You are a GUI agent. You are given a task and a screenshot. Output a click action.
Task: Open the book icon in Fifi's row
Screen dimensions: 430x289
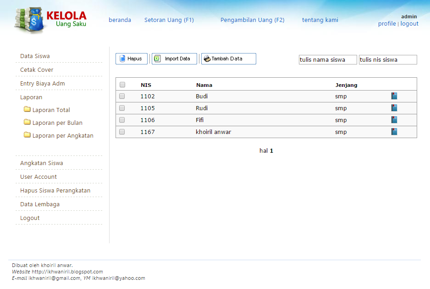[x=394, y=120]
